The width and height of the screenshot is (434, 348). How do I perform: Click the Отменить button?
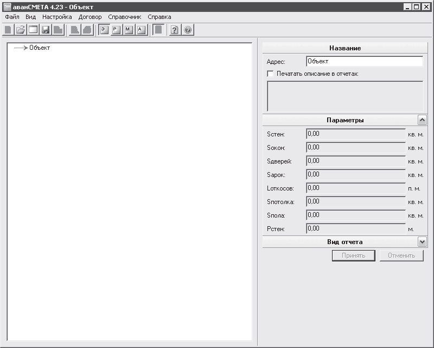(401, 255)
